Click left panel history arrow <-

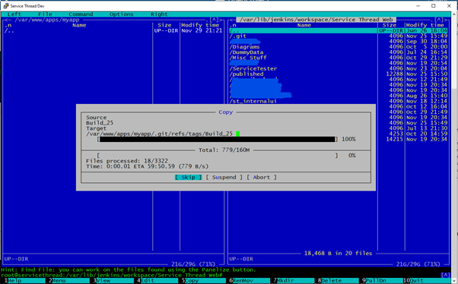click(8, 20)
